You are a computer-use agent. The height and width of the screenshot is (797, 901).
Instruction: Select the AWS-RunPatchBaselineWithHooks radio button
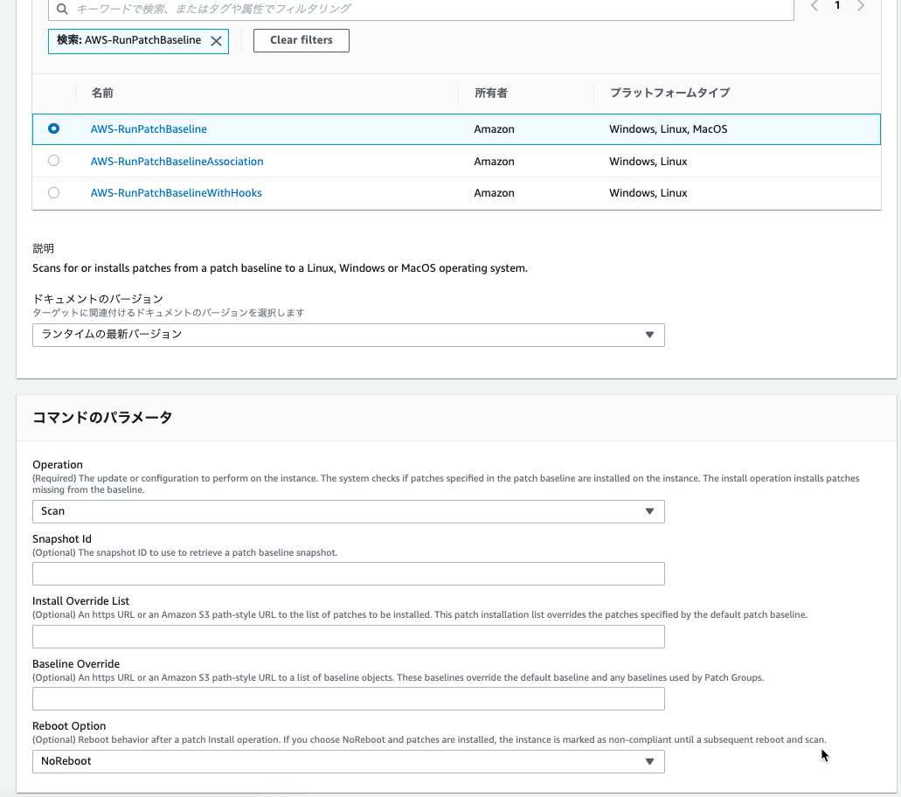(x=53, y=193)
